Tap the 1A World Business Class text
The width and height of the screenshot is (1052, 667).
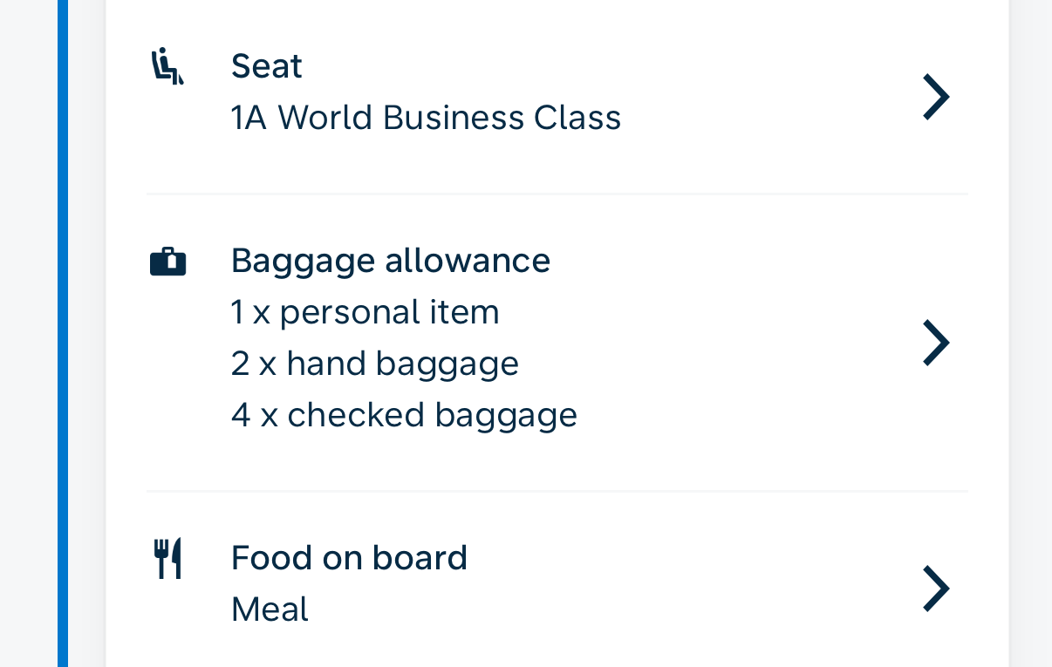point(426,118)
